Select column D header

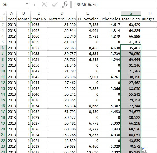62,13
